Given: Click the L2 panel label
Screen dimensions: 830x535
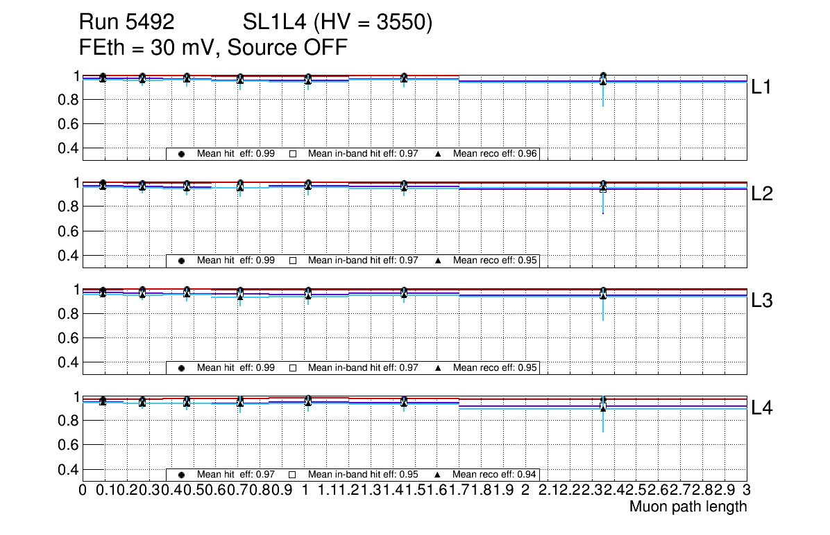Looking at the screenshot, I should 762,195.
